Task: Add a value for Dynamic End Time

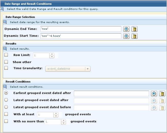Action: click(126, 29)
